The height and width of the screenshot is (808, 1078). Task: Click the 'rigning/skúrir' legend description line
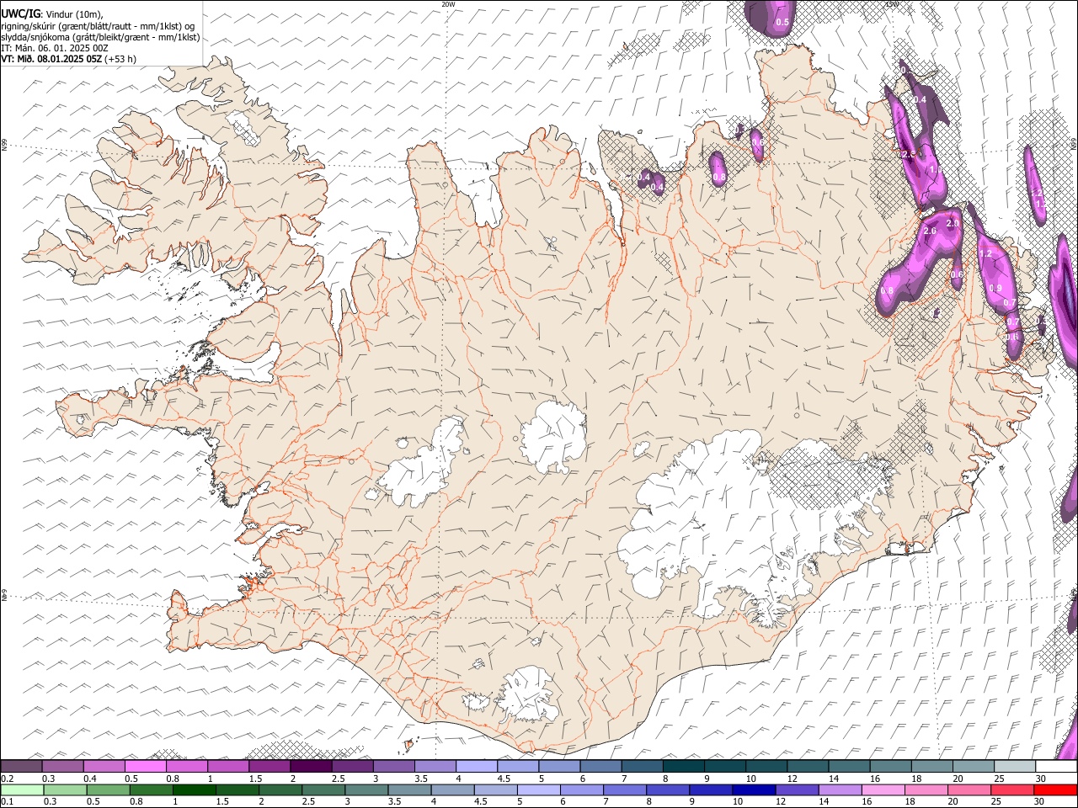tap(97, 25)
